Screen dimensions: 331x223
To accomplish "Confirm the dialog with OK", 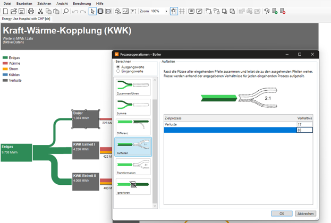I will point(282,213).
